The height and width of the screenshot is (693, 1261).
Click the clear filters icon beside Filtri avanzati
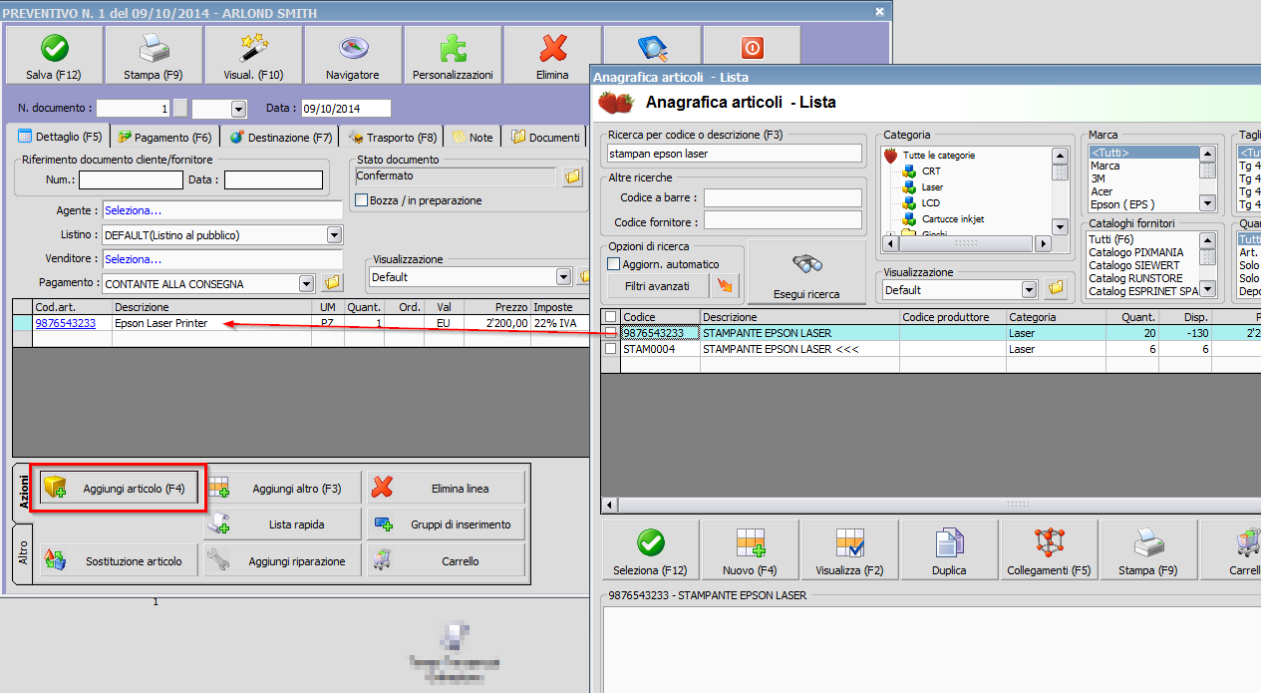(725, 286)
